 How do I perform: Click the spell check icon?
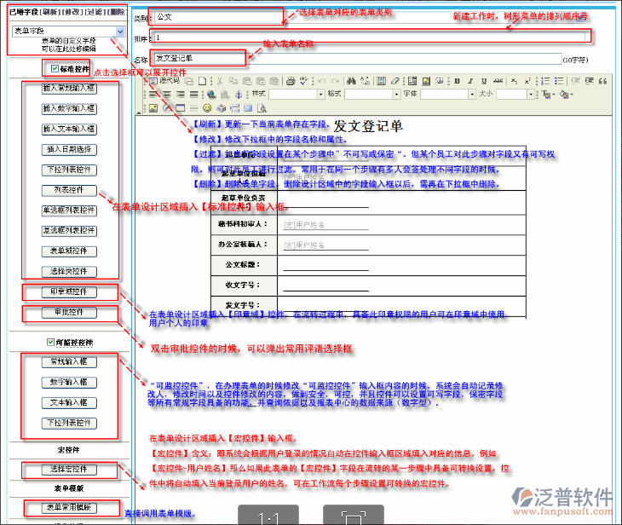[x=304, y=81]
